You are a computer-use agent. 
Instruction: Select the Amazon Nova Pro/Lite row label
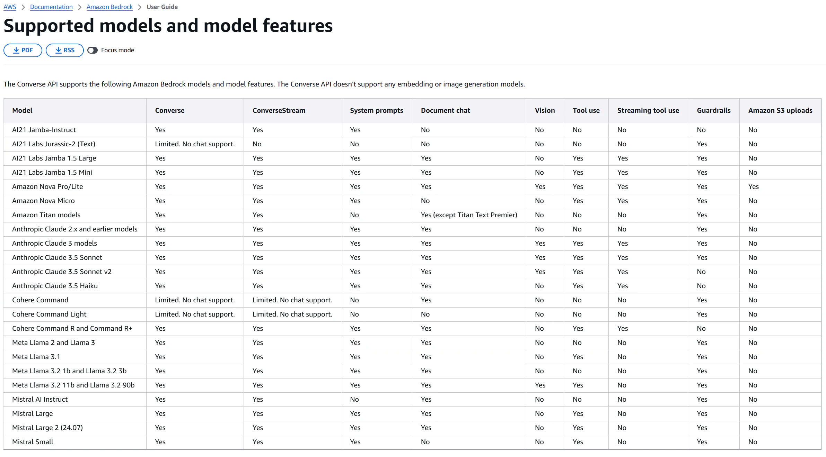(x=47, y=186)
